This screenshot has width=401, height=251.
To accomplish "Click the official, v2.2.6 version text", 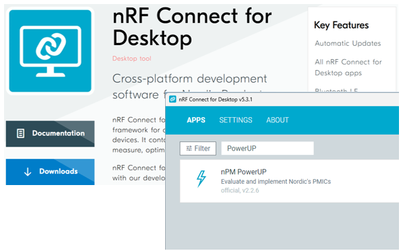I will 240,190.
